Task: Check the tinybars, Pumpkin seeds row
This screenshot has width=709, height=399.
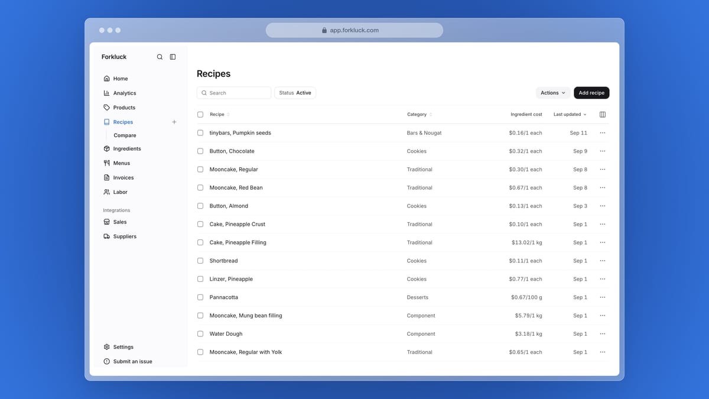Action: pos(200,133)
